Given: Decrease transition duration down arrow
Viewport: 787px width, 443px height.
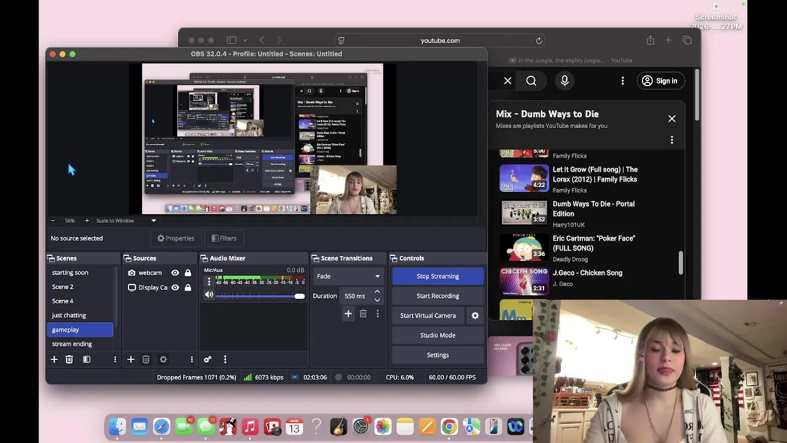Looking at the screenshot, I should tap(378, 300).
